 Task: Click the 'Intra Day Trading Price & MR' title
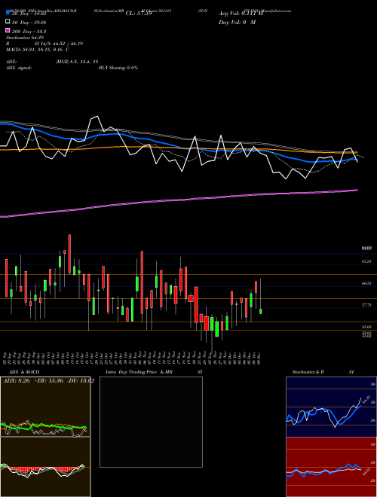[139, 372]
